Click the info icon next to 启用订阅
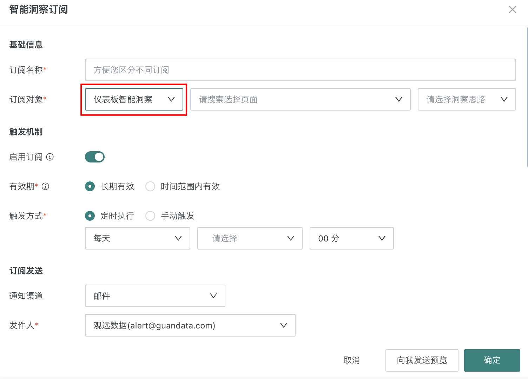The width and height of the screenshot is (528, 379). pos(50,157)
